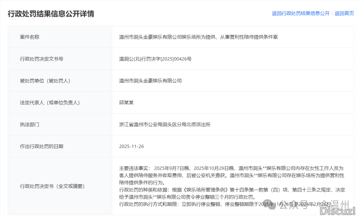361x219 pixels.
Task: Select the 执法部门 row label
Action: tap(29, 125)
